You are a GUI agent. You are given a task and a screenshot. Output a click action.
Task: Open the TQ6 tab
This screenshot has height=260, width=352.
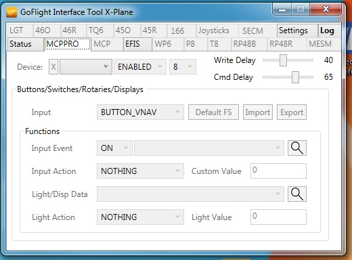click(x=100, y=30)
